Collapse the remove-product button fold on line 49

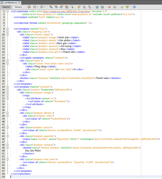tap(8, 148)
